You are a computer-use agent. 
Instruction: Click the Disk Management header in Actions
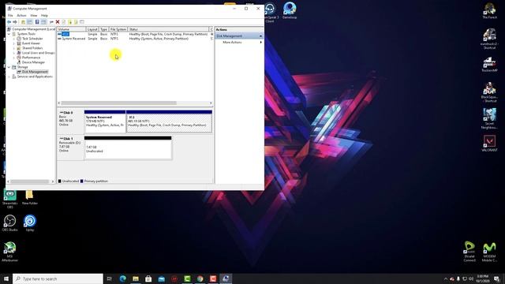(x=239, y=35)
